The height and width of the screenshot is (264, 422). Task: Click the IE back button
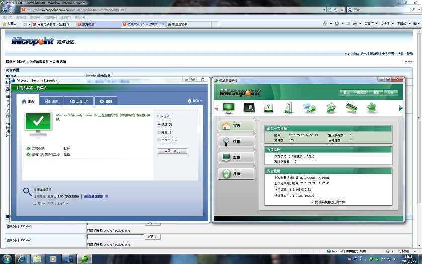click(4, 10)
